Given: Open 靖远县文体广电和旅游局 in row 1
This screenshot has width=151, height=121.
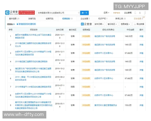Looking at the screenshot, I should tap(105, 36).
